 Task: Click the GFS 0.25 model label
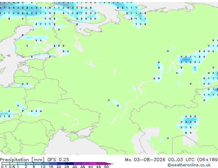[x=58, y=160]
